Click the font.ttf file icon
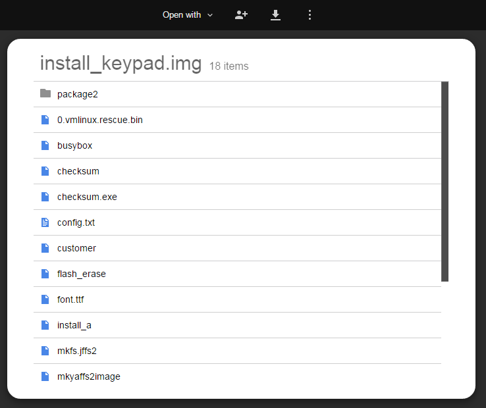Screen dimensions: 486x408 (x=45, y=299)
